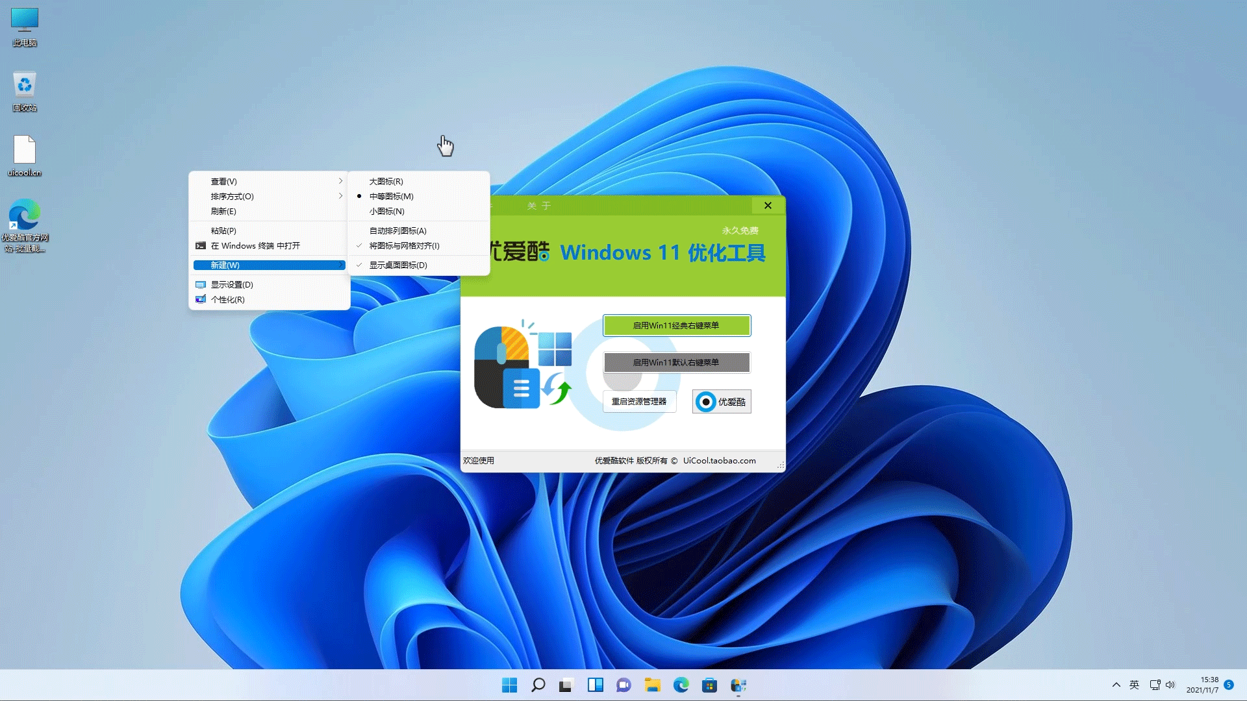The height and width of the screenshot is (701, 1247).
Task: Show hidden tray icons chevron
Action: 1116,685
